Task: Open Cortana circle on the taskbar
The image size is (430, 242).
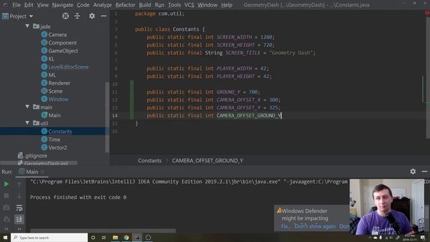Action: point(93,237)
